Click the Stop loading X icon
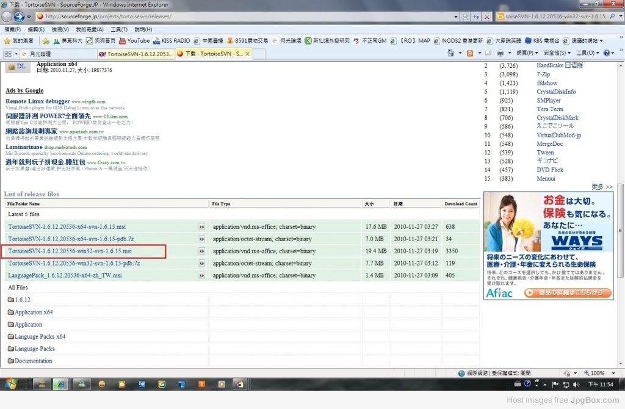 click(486, 16)
